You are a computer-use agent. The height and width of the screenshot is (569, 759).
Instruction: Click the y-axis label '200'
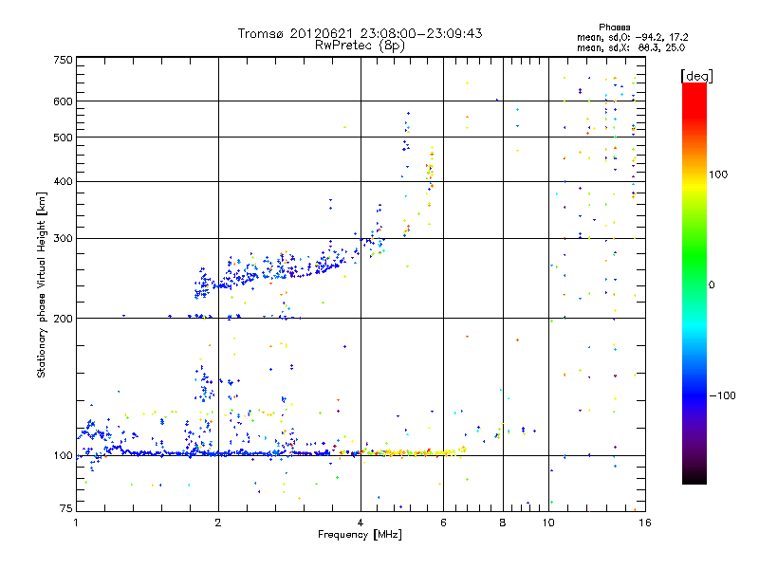click(63, 319)
